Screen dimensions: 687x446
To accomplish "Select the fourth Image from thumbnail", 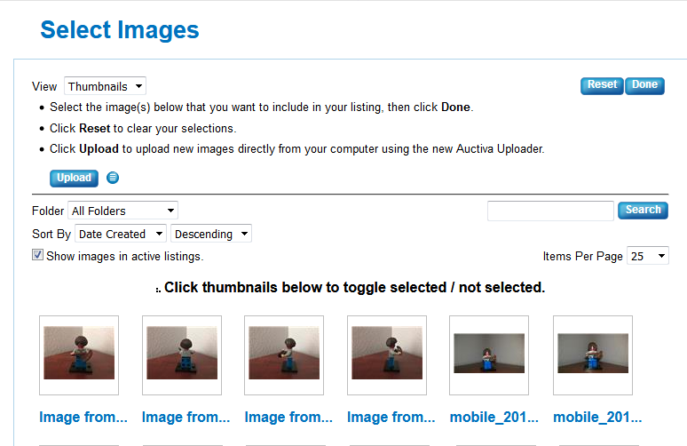I will pos(387,355).
